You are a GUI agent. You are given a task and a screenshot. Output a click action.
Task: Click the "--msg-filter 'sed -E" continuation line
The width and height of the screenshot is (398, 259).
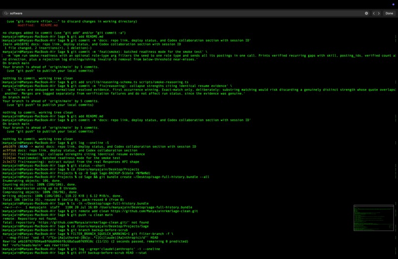(82, 238)
